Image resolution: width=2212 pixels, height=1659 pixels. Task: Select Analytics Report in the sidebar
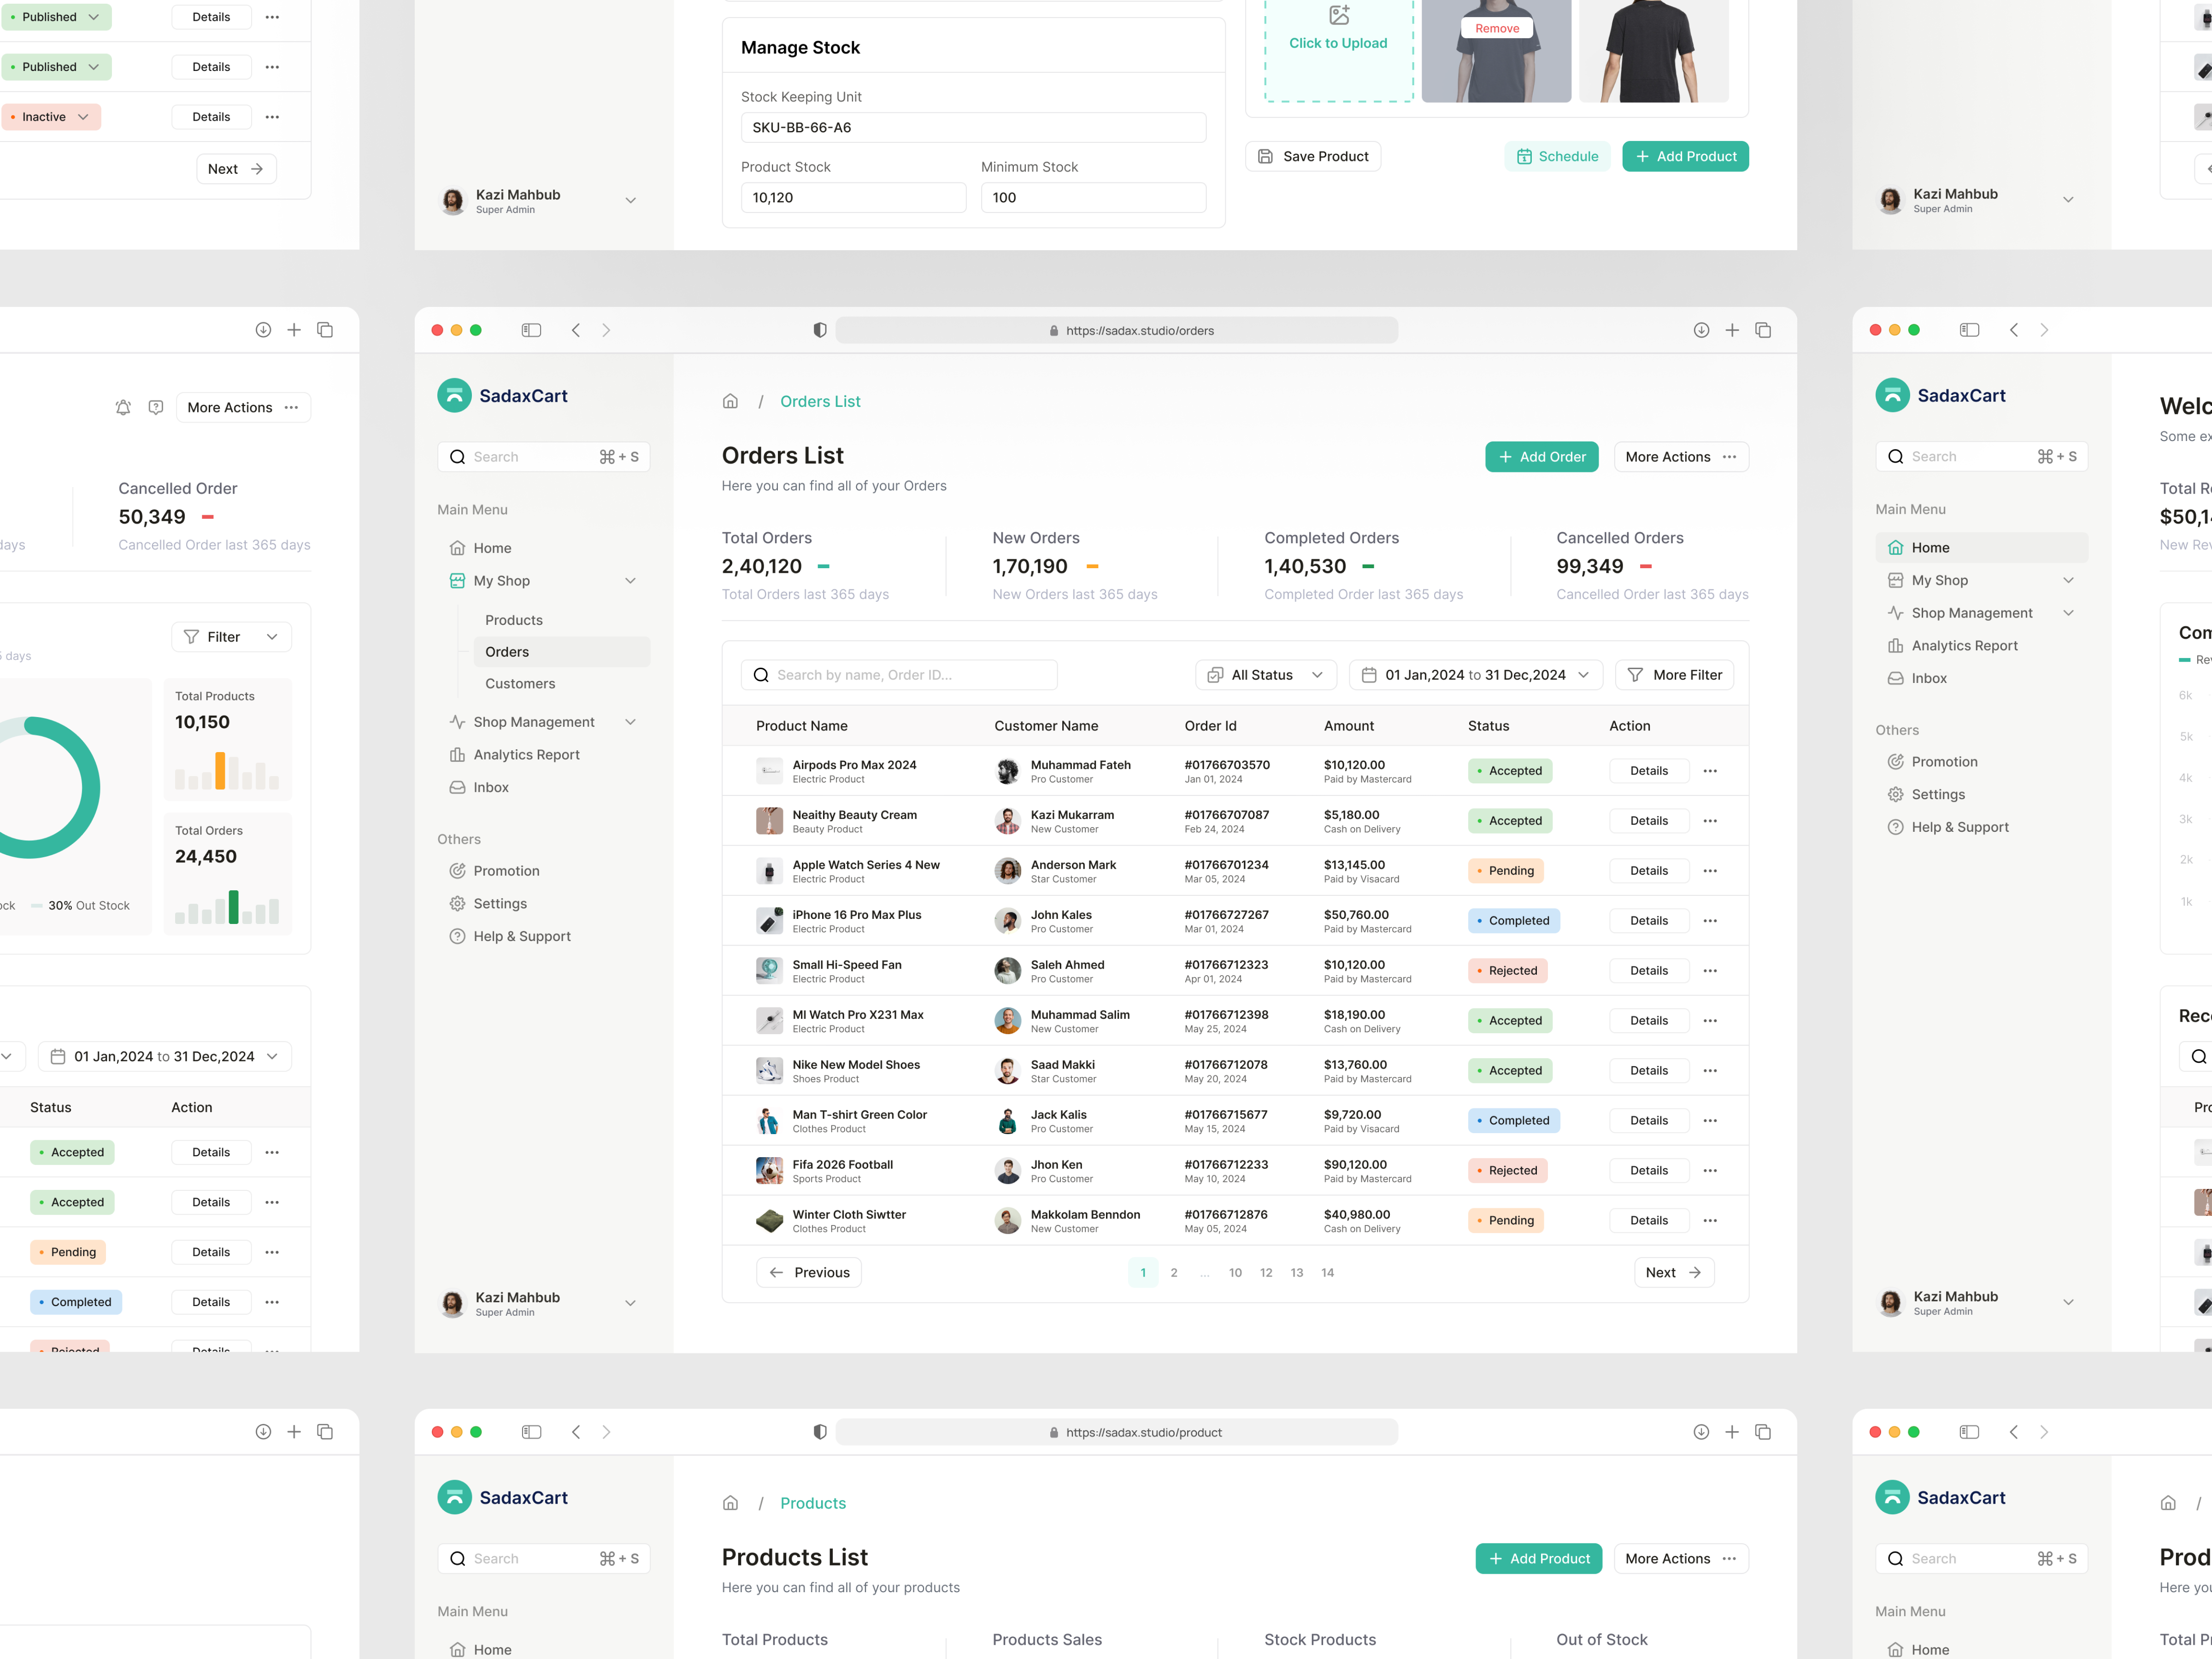coord(527,754)
